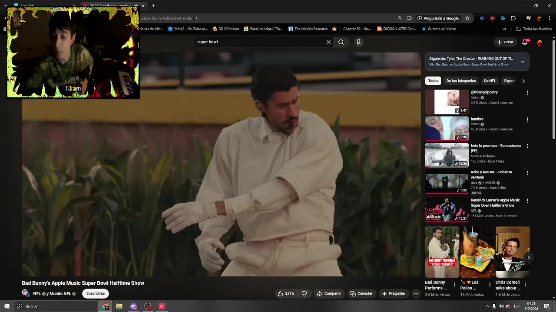556x312 pixels.
Task: Select the 'Todos' filter chip
Action: click(x=433, y=81)
